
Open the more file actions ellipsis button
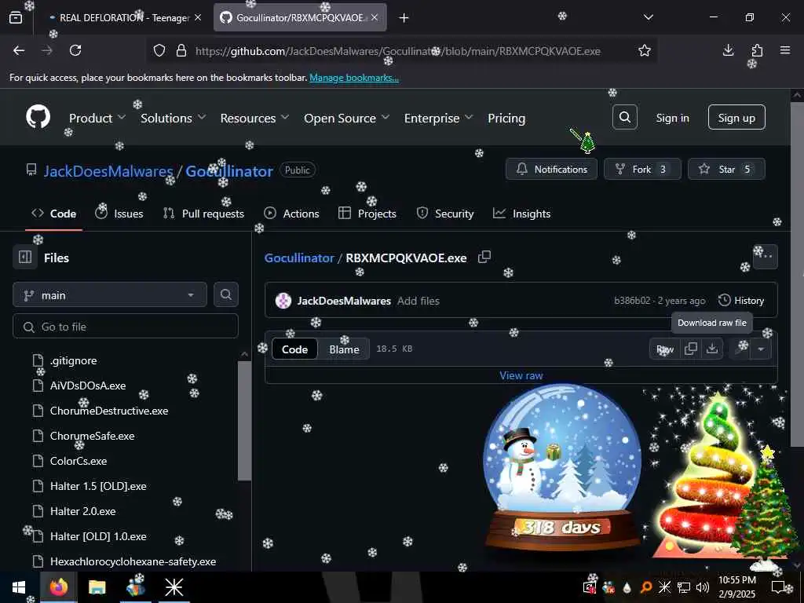[x=765, y=256]
